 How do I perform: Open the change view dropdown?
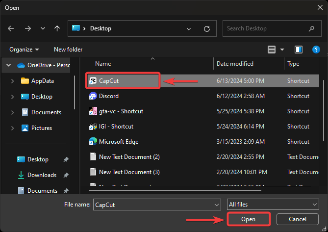click(x=282, y=50)
